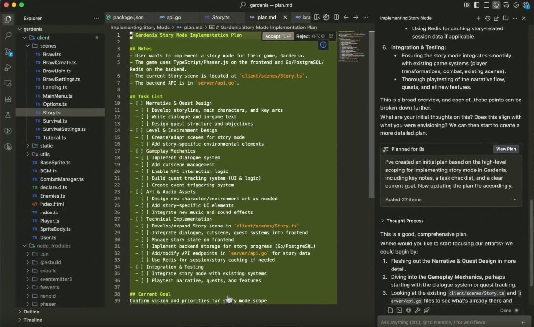Close the Cascade panel
This screenshot has height=327, width=534.
[x=524, y=18]
